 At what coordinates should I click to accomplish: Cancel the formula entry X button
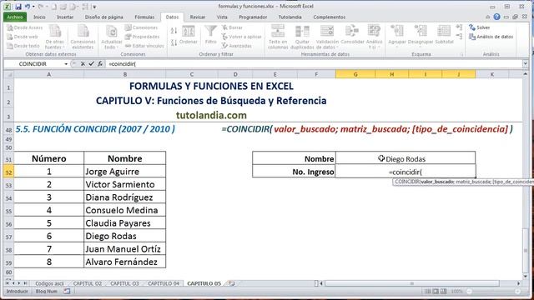coord(83,64)
